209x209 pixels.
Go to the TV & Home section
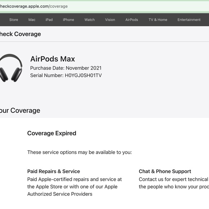(x=158, y=20)
